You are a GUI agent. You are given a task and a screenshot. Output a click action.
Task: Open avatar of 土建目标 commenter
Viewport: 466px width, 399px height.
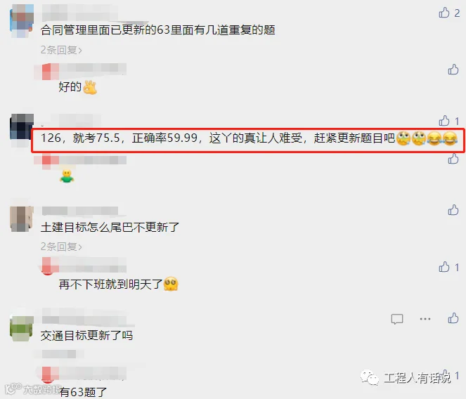point(22,218)
